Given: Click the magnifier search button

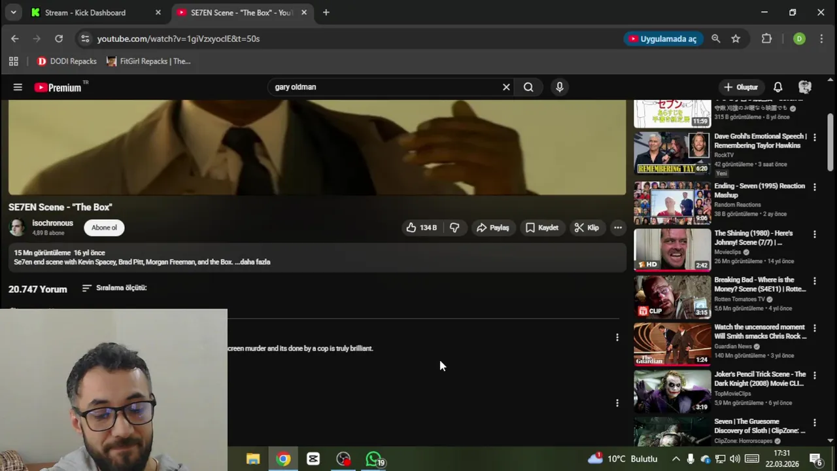Looking at the screenshot, I should point(528,87).
